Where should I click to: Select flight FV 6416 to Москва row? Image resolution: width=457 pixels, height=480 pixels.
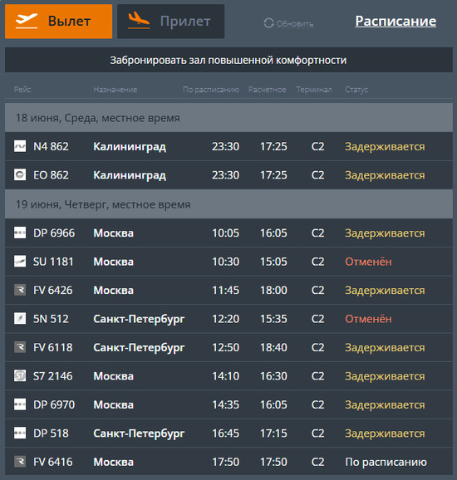(228, 462)
